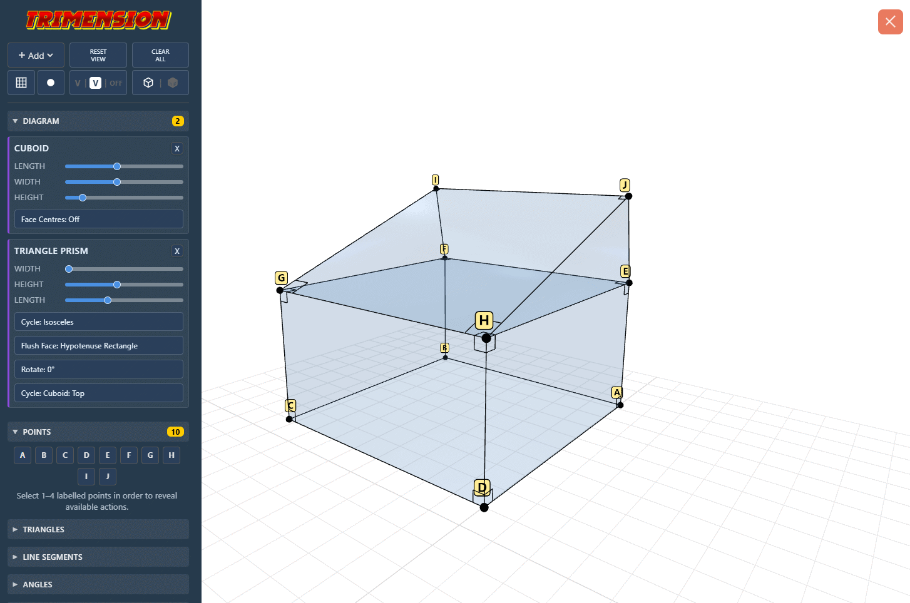Click the Diagram count badge 2

(x=178, y=121)
